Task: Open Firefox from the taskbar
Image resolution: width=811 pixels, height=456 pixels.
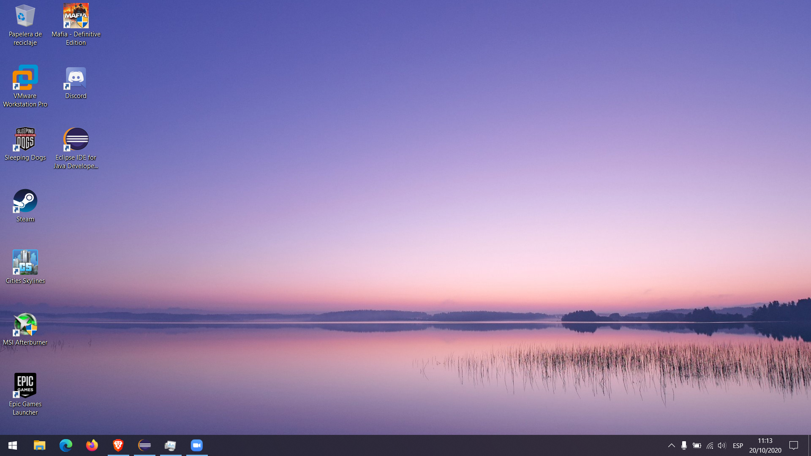Action: 92,445
